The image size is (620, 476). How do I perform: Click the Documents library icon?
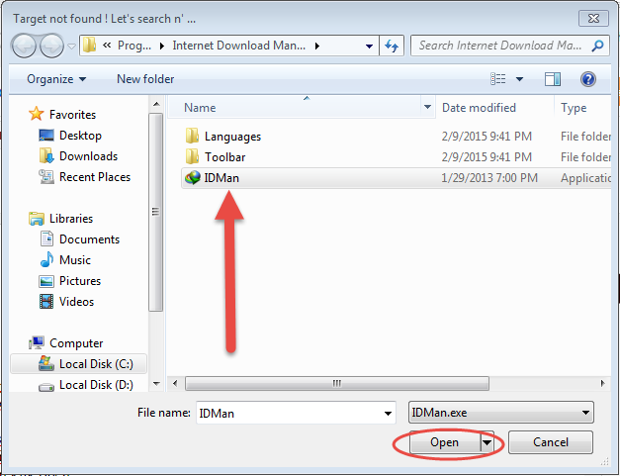coord(46,238)
